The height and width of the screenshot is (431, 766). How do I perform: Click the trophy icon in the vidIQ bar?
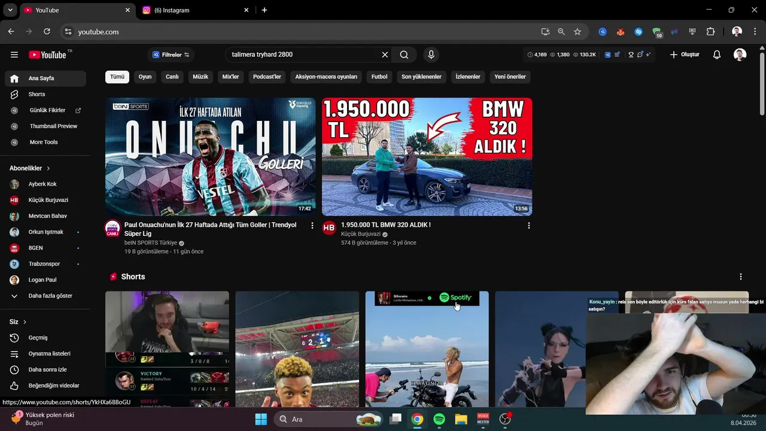click(631, 54)
